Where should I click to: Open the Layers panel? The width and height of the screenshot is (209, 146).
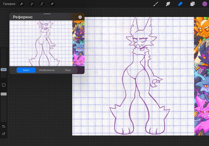pos(192,4)
